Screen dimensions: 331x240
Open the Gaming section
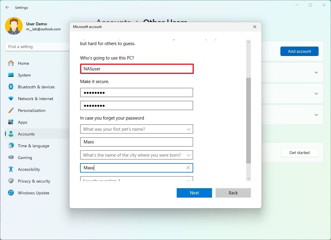tap(25, 158)
